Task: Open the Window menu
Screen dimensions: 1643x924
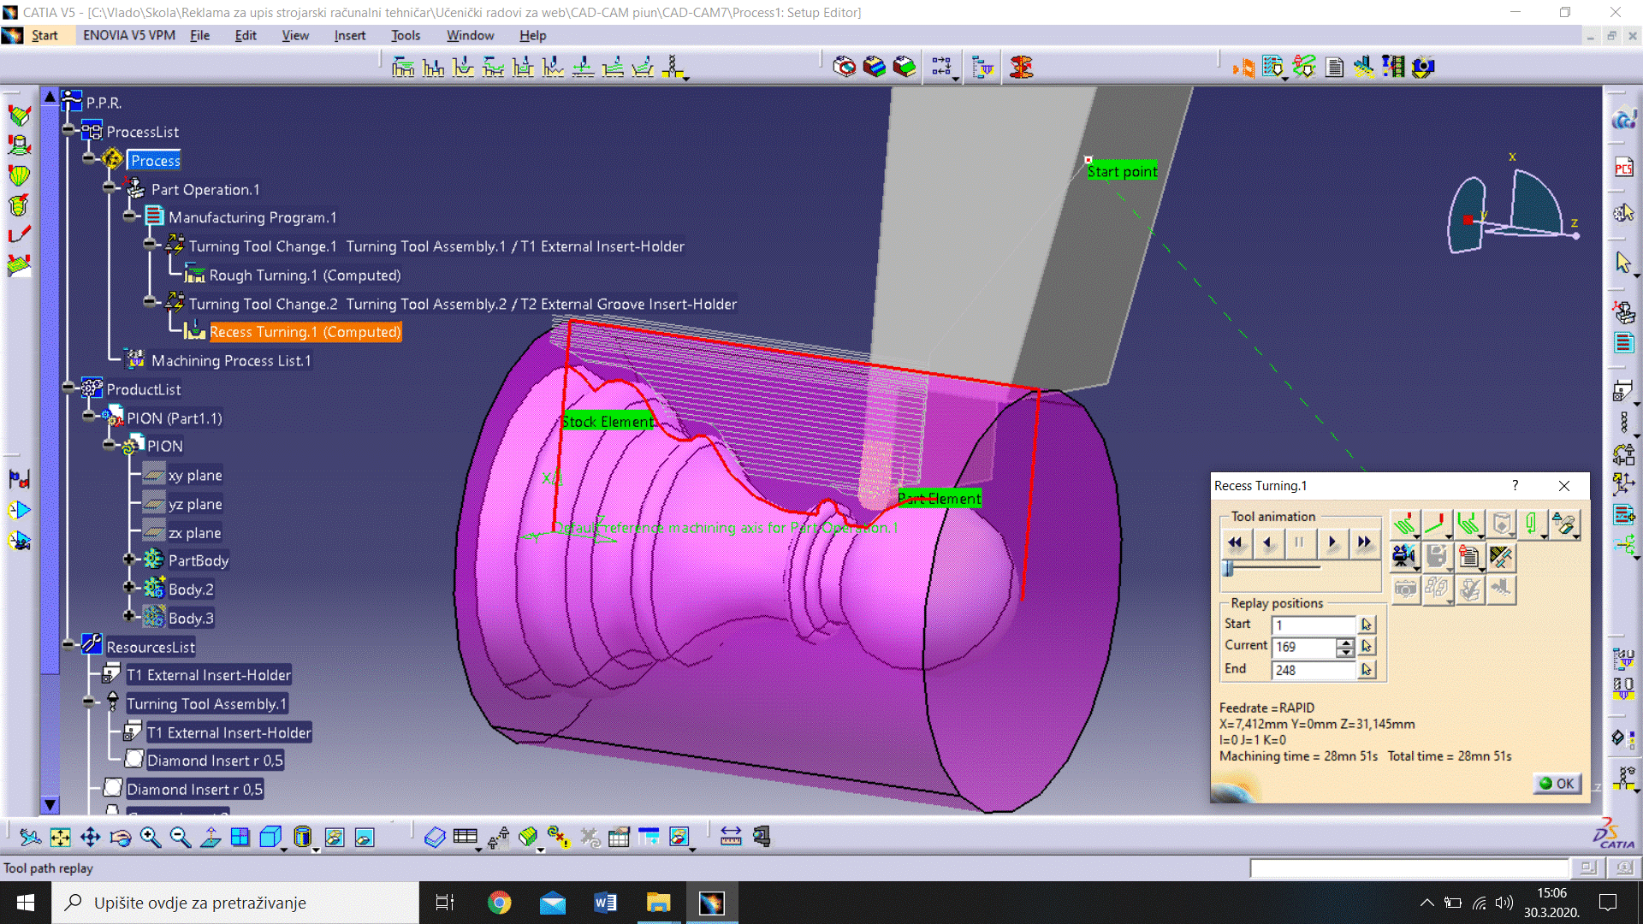Action: click(470, 35)
